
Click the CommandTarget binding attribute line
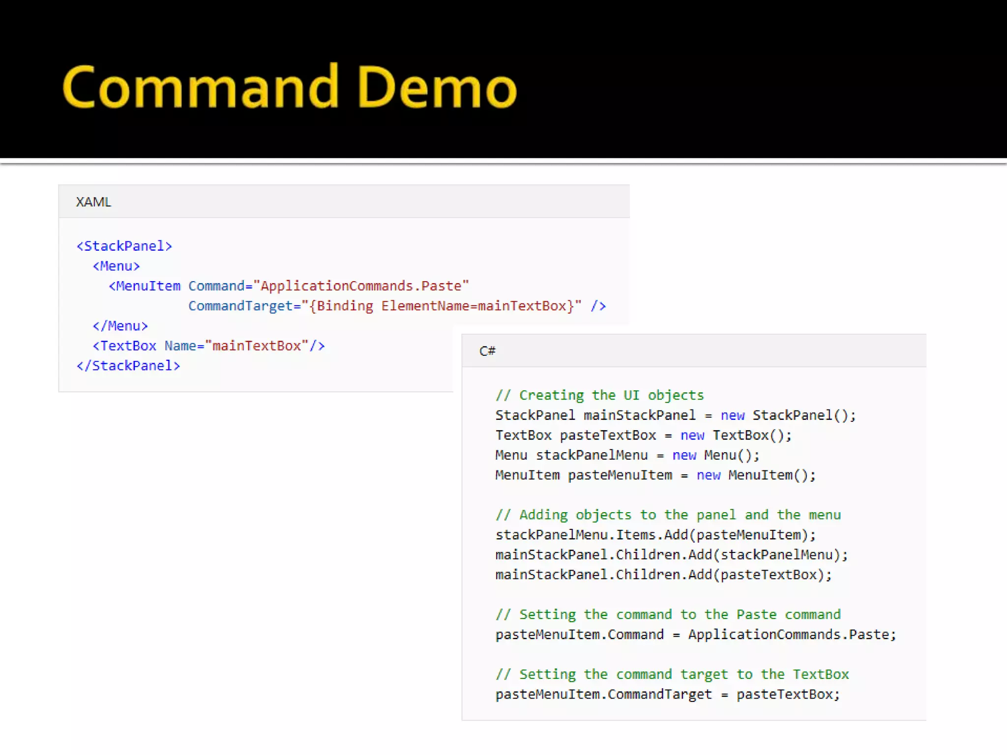[x=396, y=306]
